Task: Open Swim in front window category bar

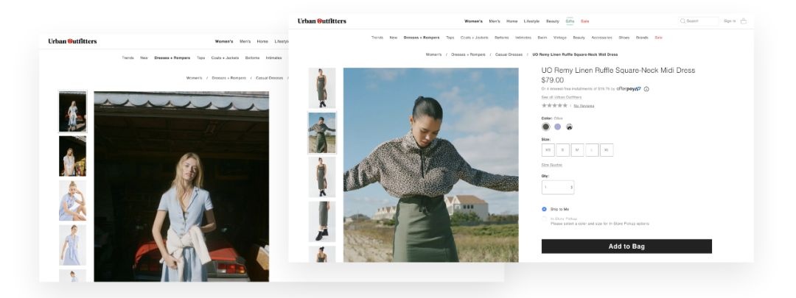Action: pos(542,38)
